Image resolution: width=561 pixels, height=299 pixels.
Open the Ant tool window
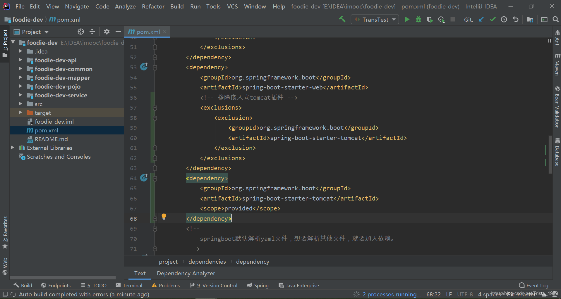[557, 37]
